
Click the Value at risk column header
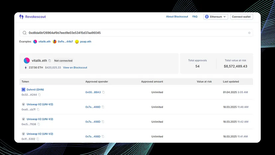pos(204,81)
